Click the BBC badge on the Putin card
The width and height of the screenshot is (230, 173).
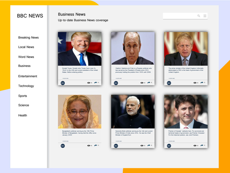click(116, 83)
